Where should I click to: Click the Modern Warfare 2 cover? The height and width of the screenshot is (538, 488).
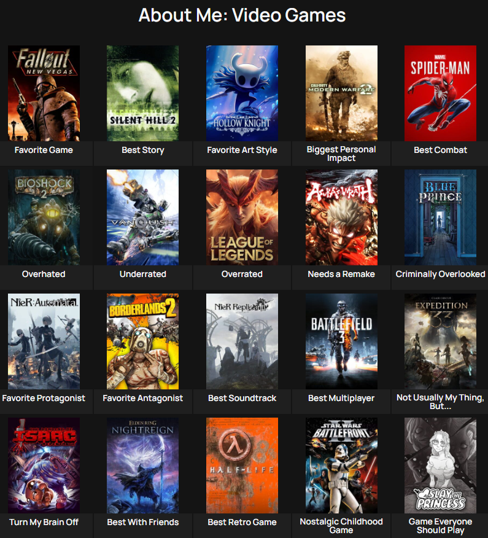[341, 93]
